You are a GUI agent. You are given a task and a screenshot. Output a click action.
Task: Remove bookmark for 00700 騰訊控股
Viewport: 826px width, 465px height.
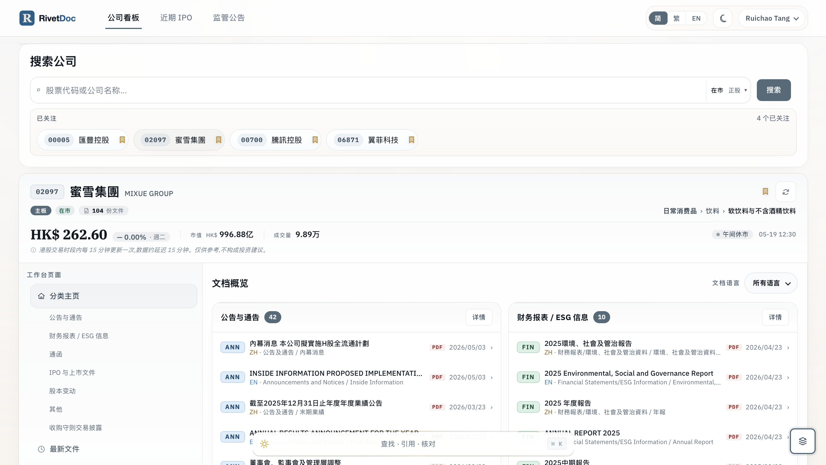[315, 140]
